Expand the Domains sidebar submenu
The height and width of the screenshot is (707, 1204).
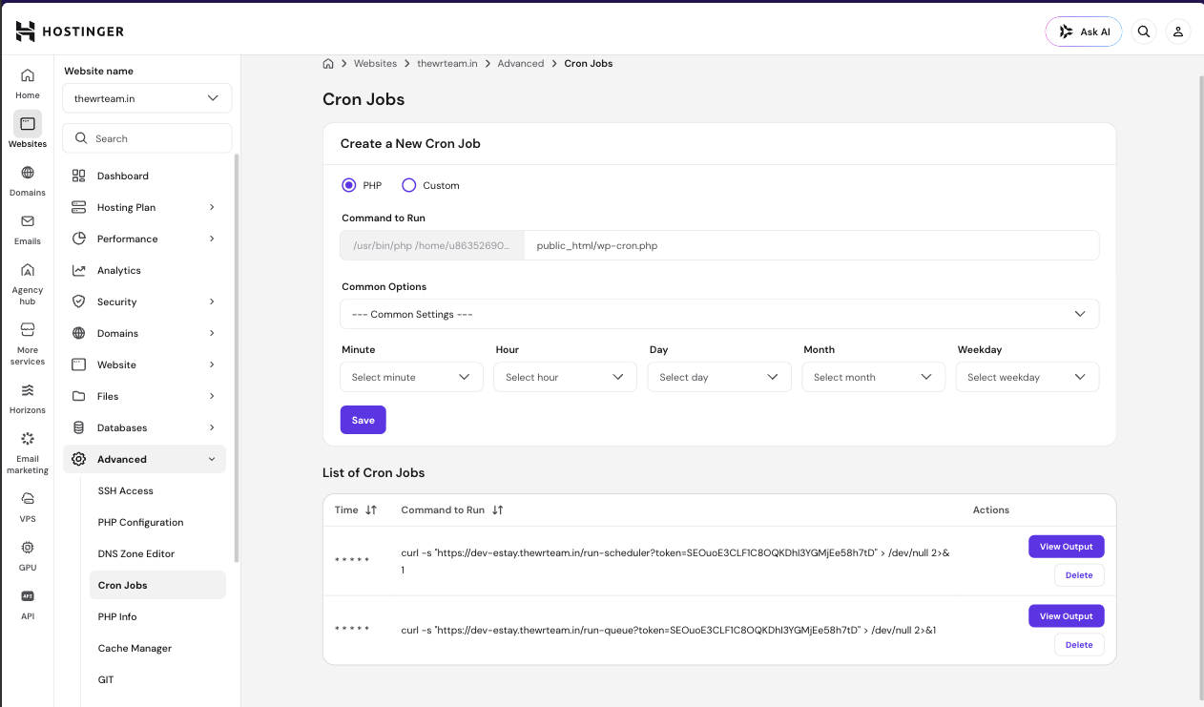pos(144,333)
